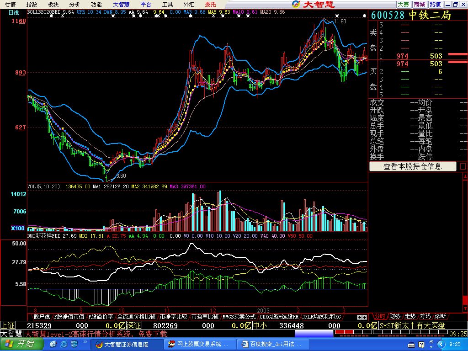This screenshot has width=468, height=351.
Task: Tick the small checkbox beside 查看本股持仓信息
Action: 463,166
